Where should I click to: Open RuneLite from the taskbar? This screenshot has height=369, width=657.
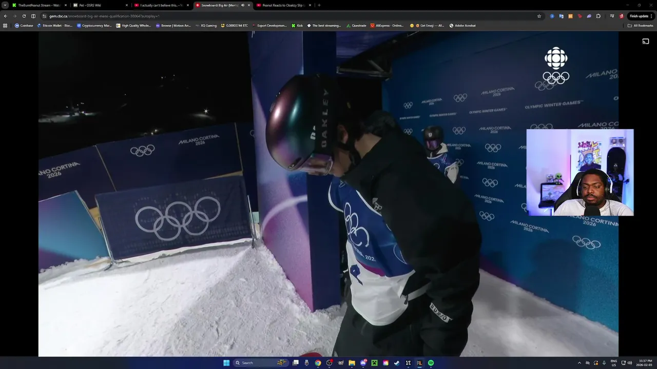coord(419,363)
